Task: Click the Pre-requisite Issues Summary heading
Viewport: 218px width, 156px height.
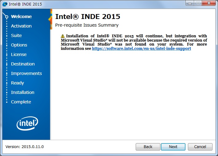Action: pos(87,25)
